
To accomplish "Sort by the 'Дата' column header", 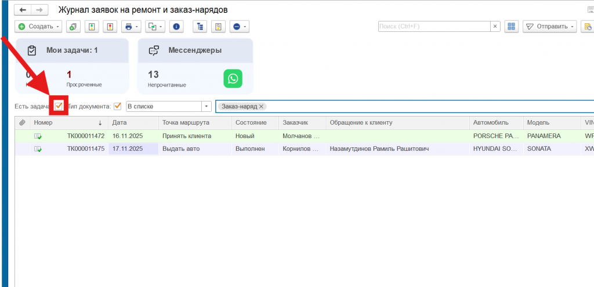I will pyautogui.click(x=133, y=123).
